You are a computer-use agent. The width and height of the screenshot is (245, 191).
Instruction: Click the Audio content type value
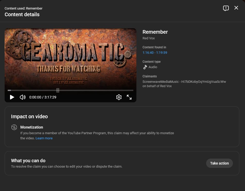click(153, 67)
